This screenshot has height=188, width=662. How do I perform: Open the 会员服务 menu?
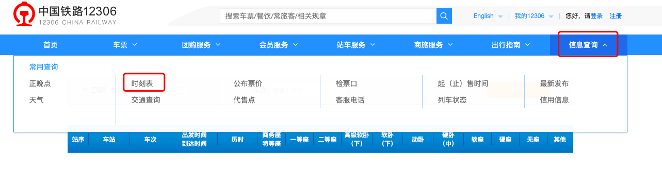click(279, 45)
